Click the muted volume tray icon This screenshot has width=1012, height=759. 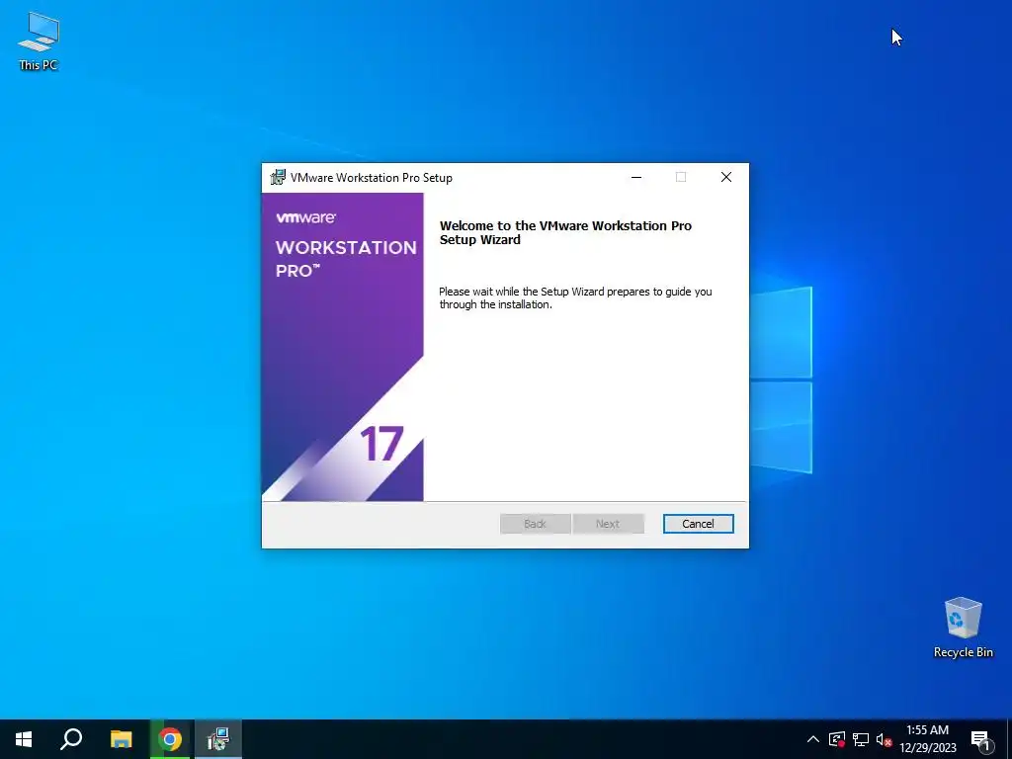(884, 739)
